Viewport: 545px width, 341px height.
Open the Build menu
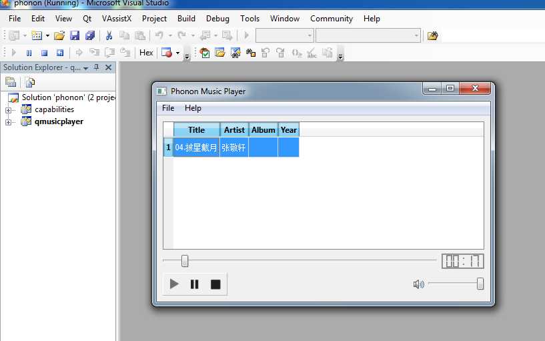[x=186, y=19]
